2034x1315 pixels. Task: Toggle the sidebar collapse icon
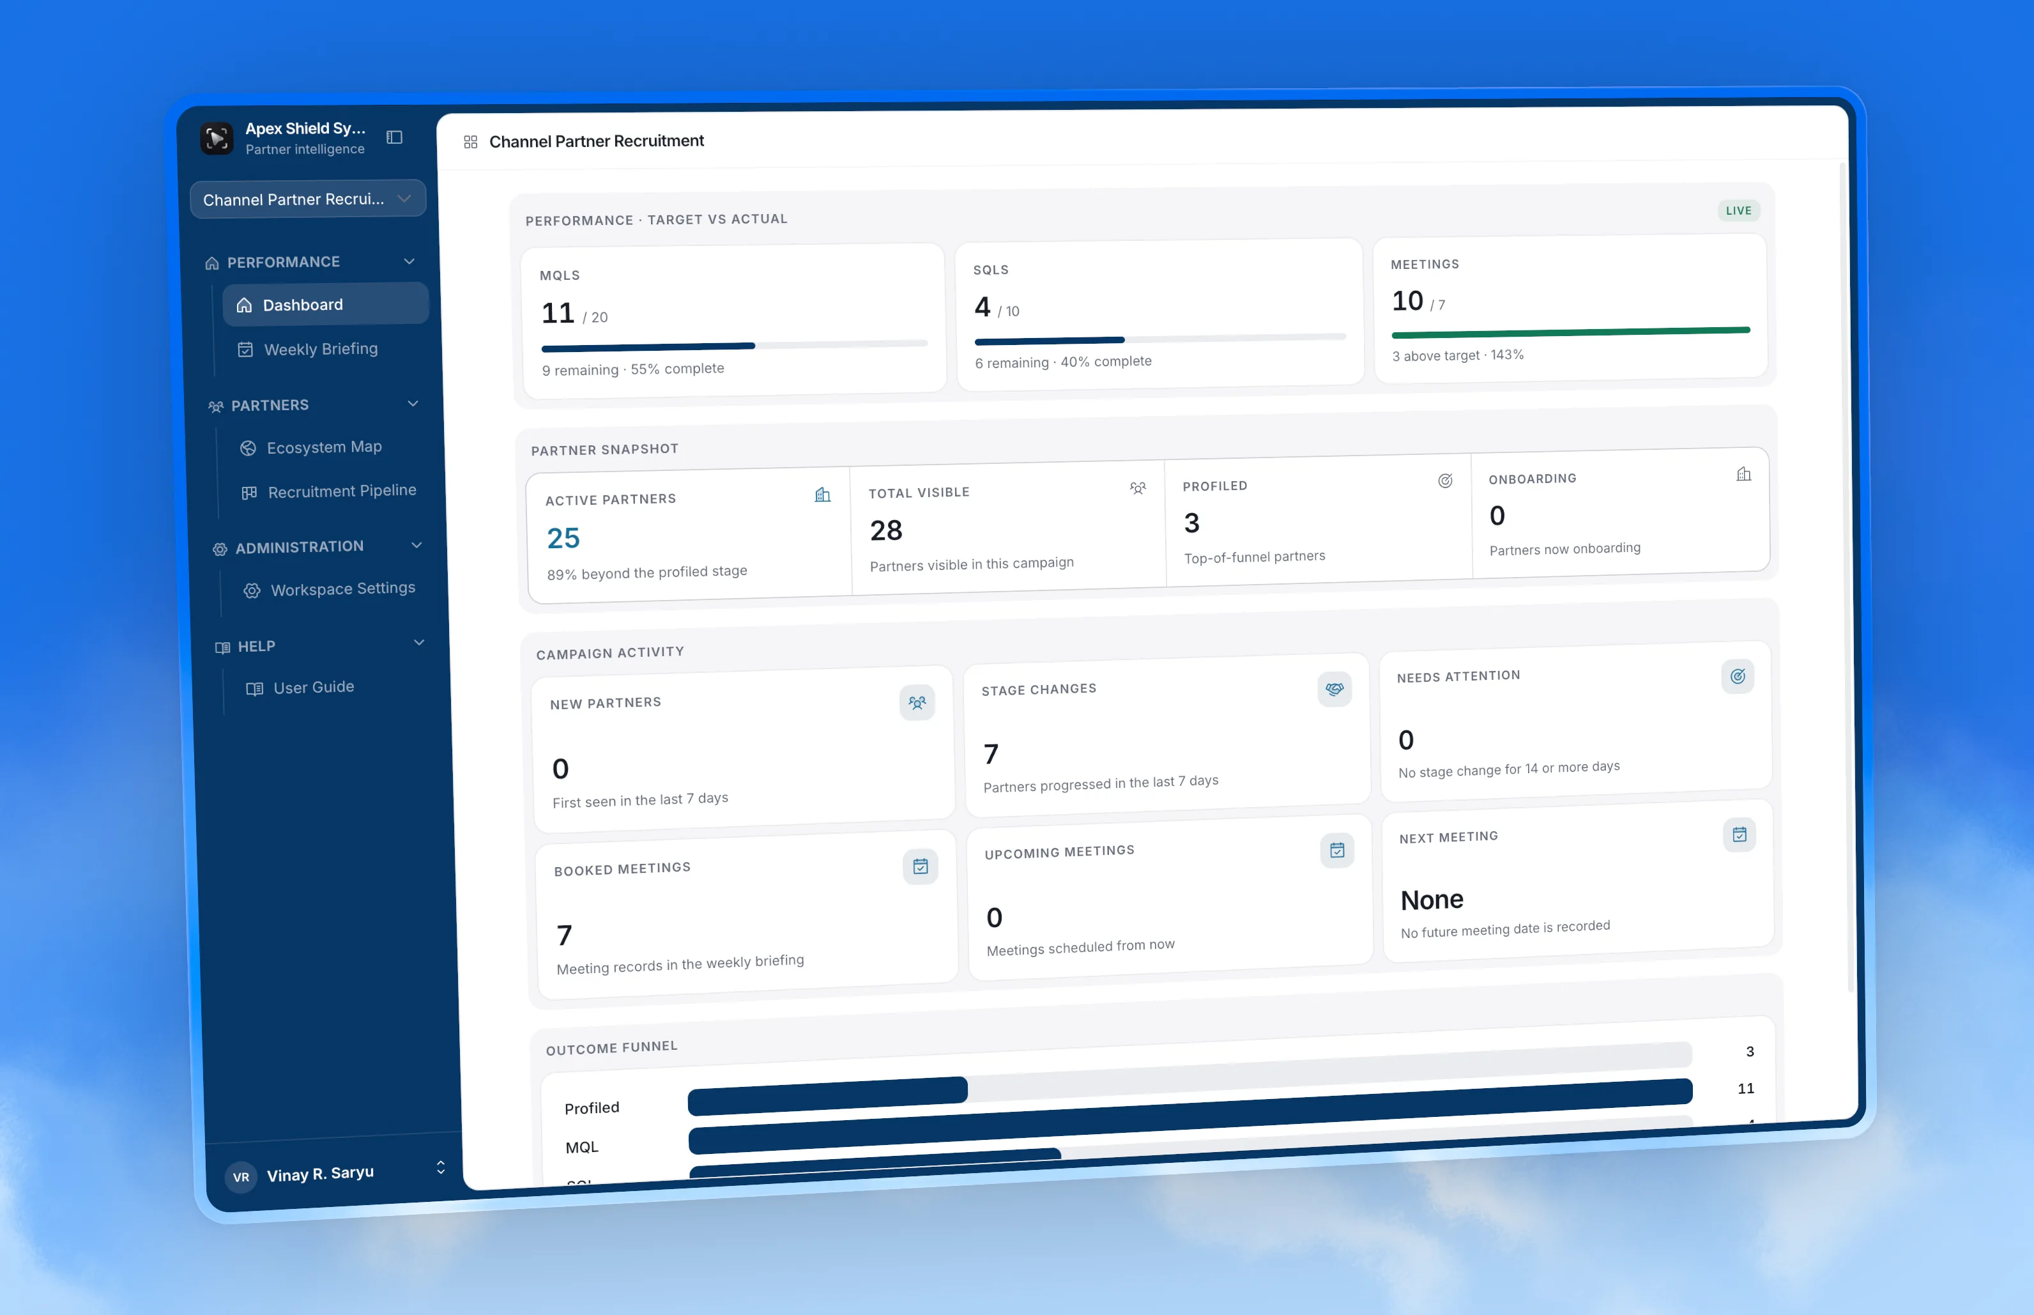tap(394, 137)
